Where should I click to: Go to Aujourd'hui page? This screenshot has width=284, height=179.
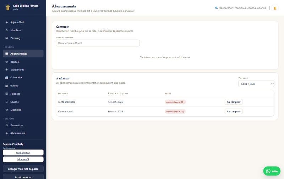click(23, 22)
